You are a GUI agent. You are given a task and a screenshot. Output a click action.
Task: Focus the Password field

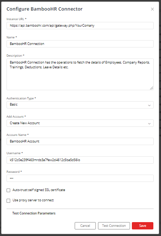click(80, 178)
